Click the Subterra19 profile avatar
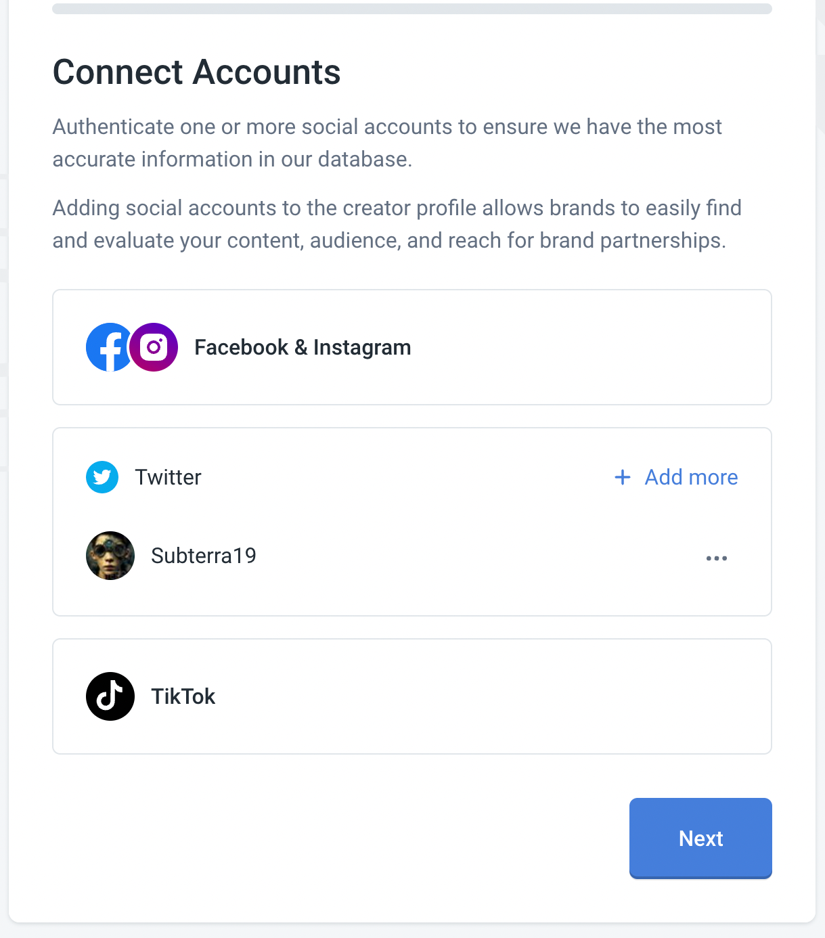This screenshot has height=938, width=825. coord(110,556)
